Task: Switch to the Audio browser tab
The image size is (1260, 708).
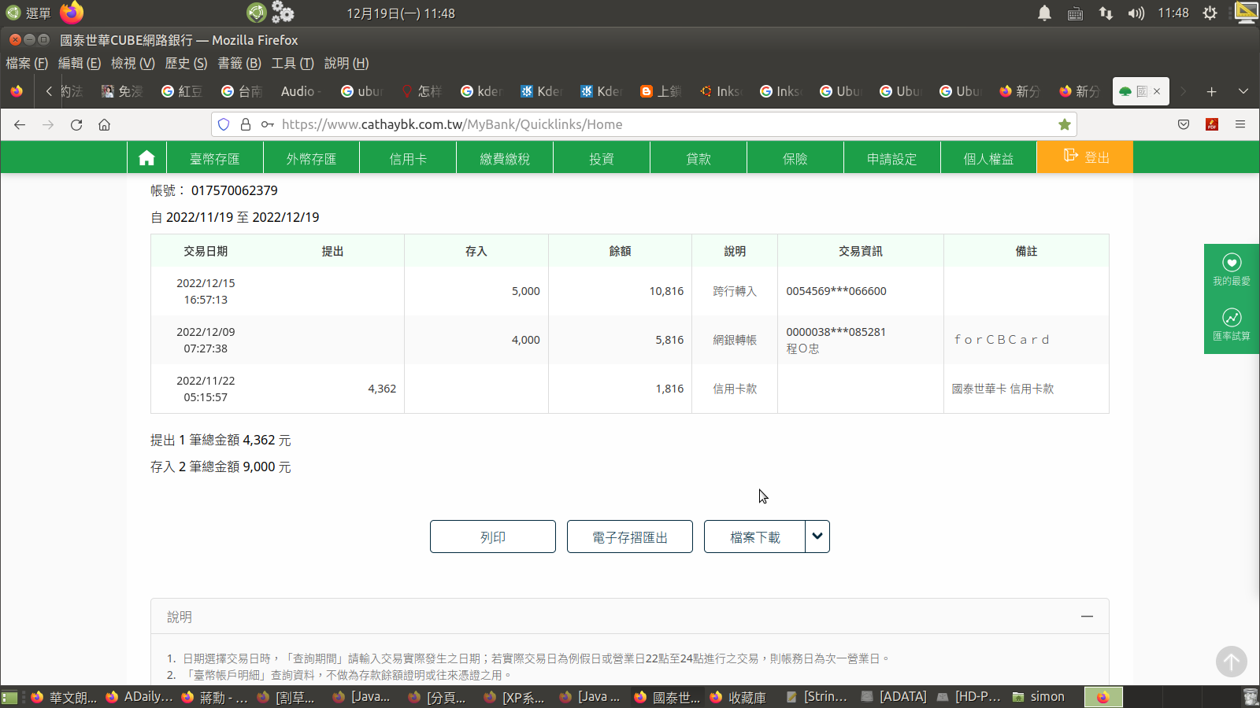Action: (x=299, y=91)
